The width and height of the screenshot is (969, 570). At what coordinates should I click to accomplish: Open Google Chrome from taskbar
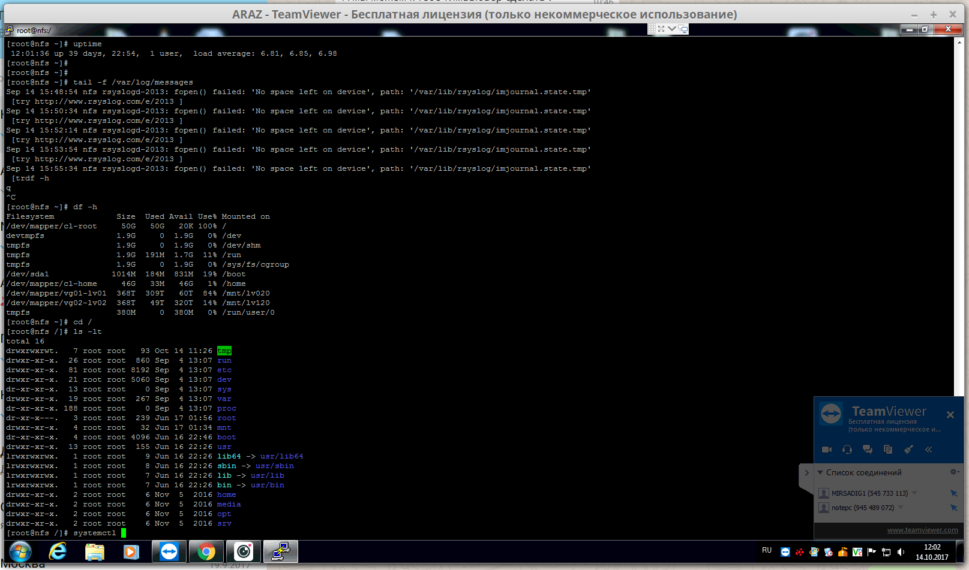tap(206, 552)
